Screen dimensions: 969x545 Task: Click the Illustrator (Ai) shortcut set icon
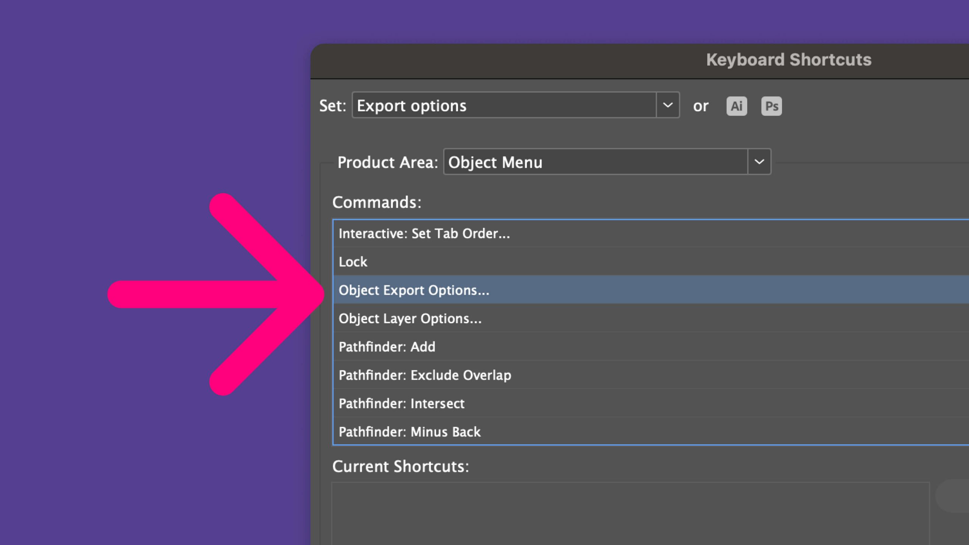[736, 106]
